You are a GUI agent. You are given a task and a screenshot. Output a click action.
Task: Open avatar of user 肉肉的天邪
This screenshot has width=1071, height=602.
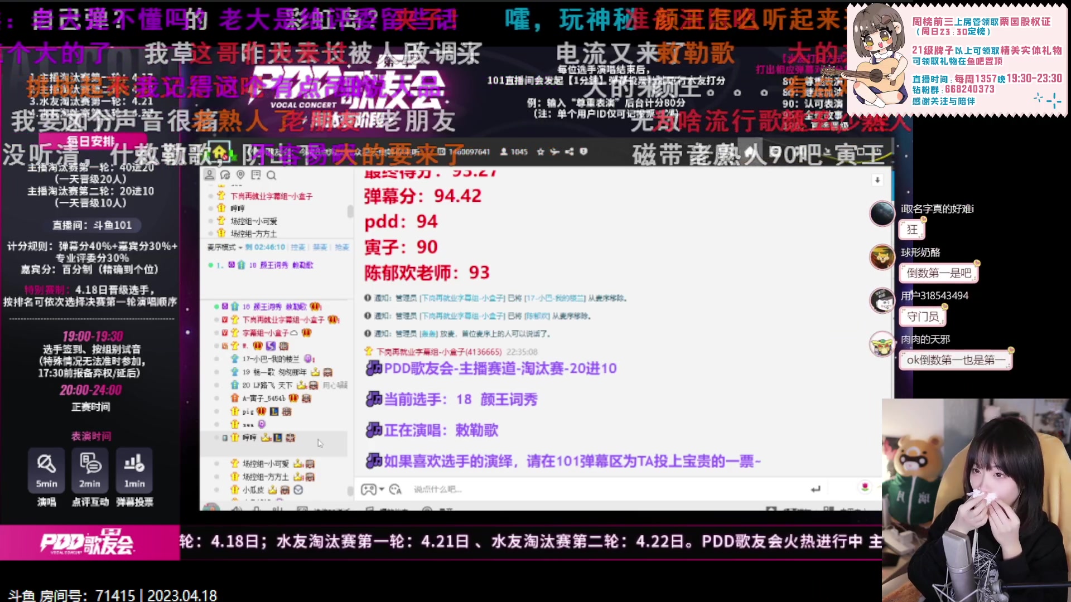coord(882,344)
